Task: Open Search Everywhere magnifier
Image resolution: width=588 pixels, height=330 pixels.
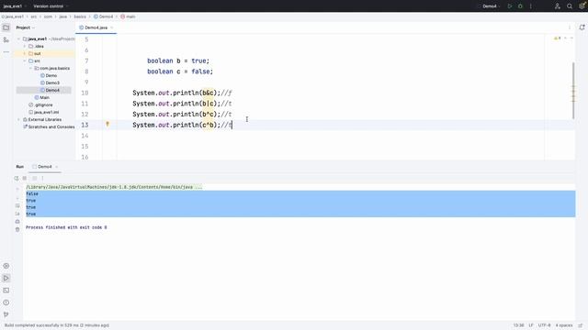Action: pyautogui.click(x=570, y=6)
